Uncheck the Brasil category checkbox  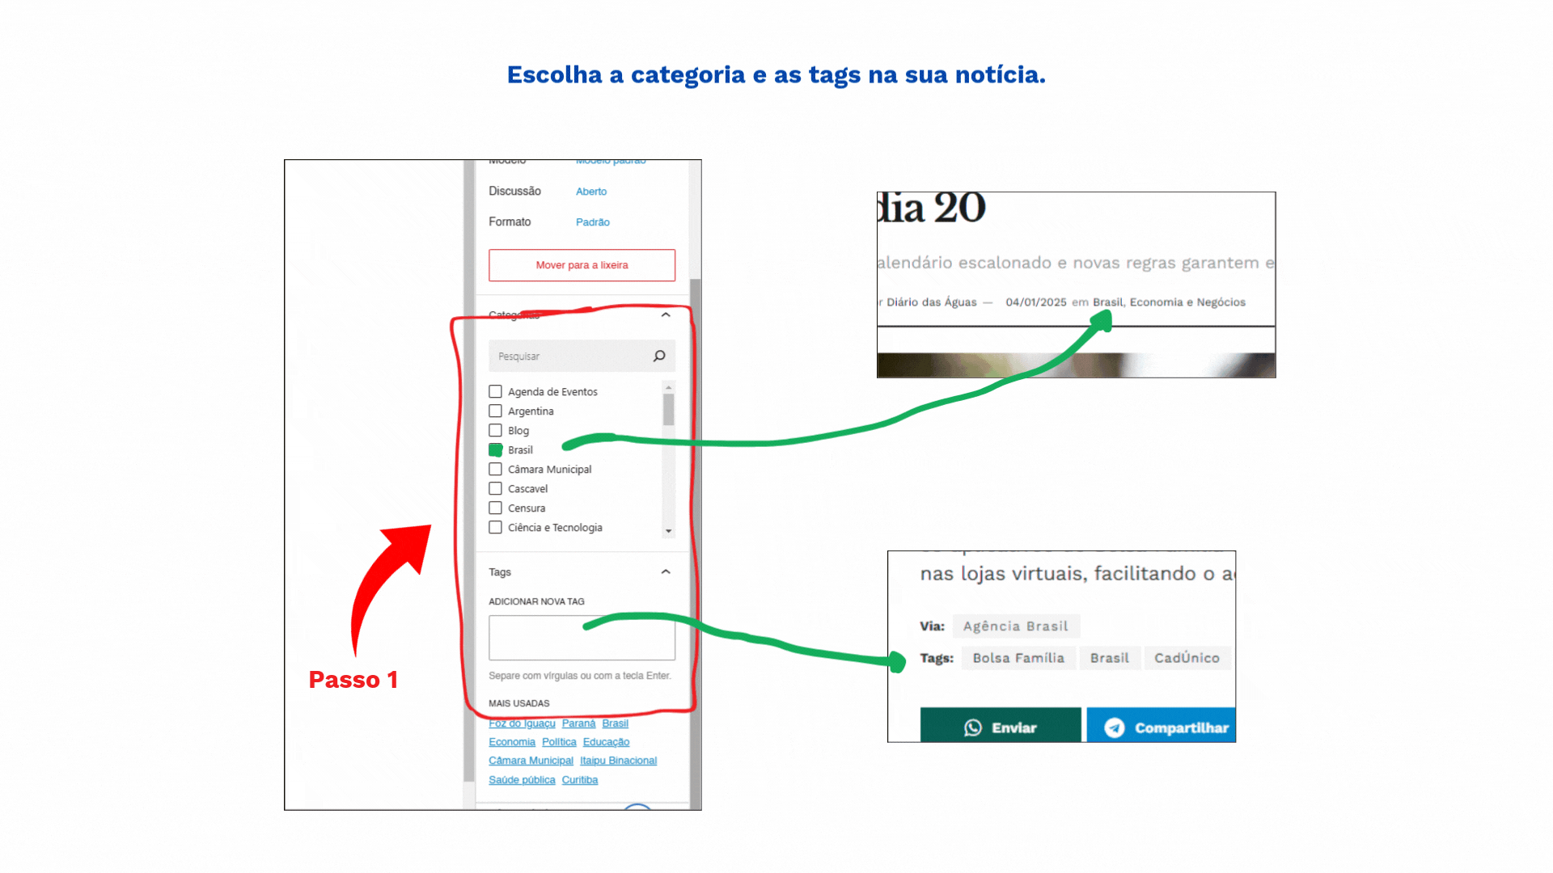click(496, 449)
